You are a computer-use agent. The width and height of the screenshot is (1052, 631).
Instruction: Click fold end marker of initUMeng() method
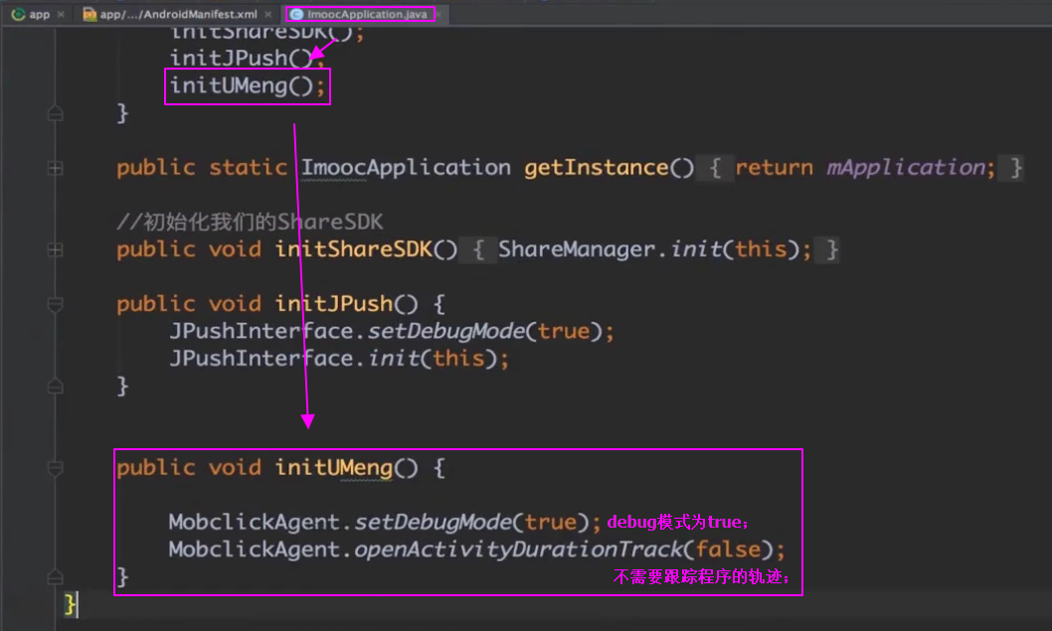coord(56,577)
